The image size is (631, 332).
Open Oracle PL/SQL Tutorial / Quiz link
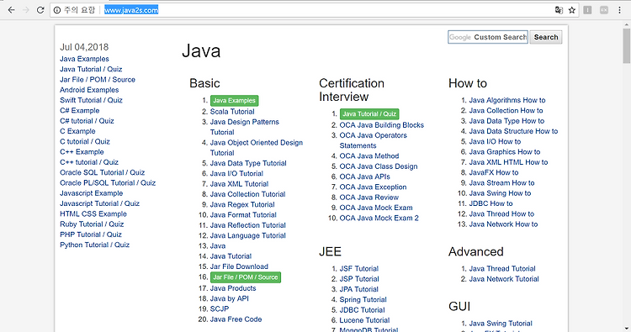click(x=108, y=183)
